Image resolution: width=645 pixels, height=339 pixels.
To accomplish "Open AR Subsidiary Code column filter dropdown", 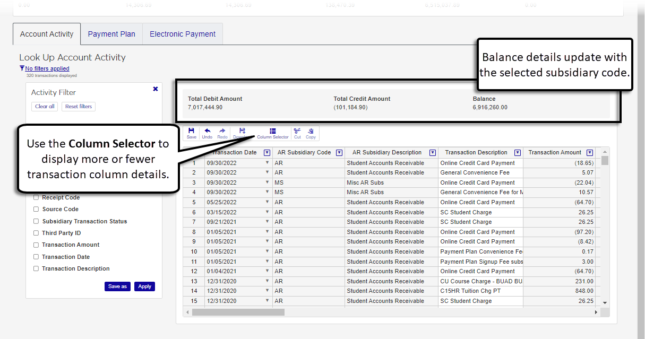I will point(339,153).
